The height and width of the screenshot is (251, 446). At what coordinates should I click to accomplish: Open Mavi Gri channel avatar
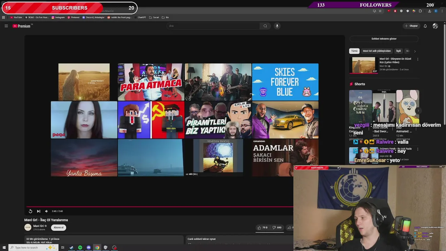(28, 227)
